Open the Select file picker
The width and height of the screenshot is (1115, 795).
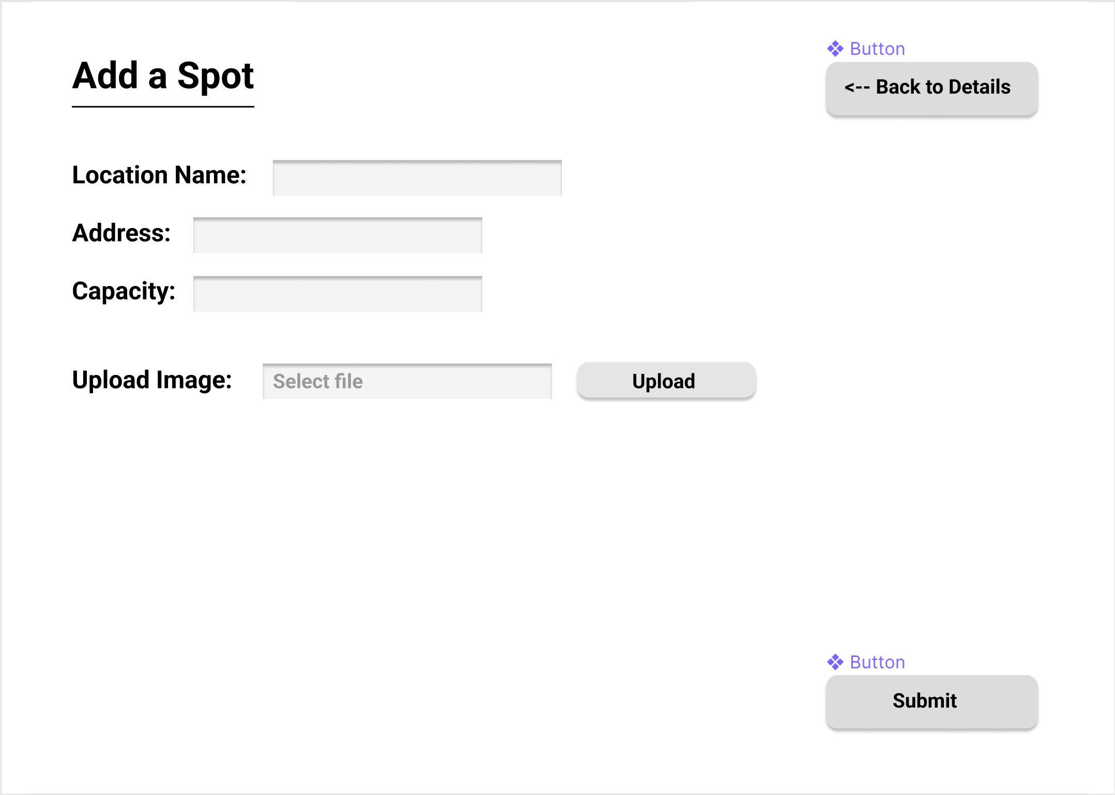[x=407, y=381]
